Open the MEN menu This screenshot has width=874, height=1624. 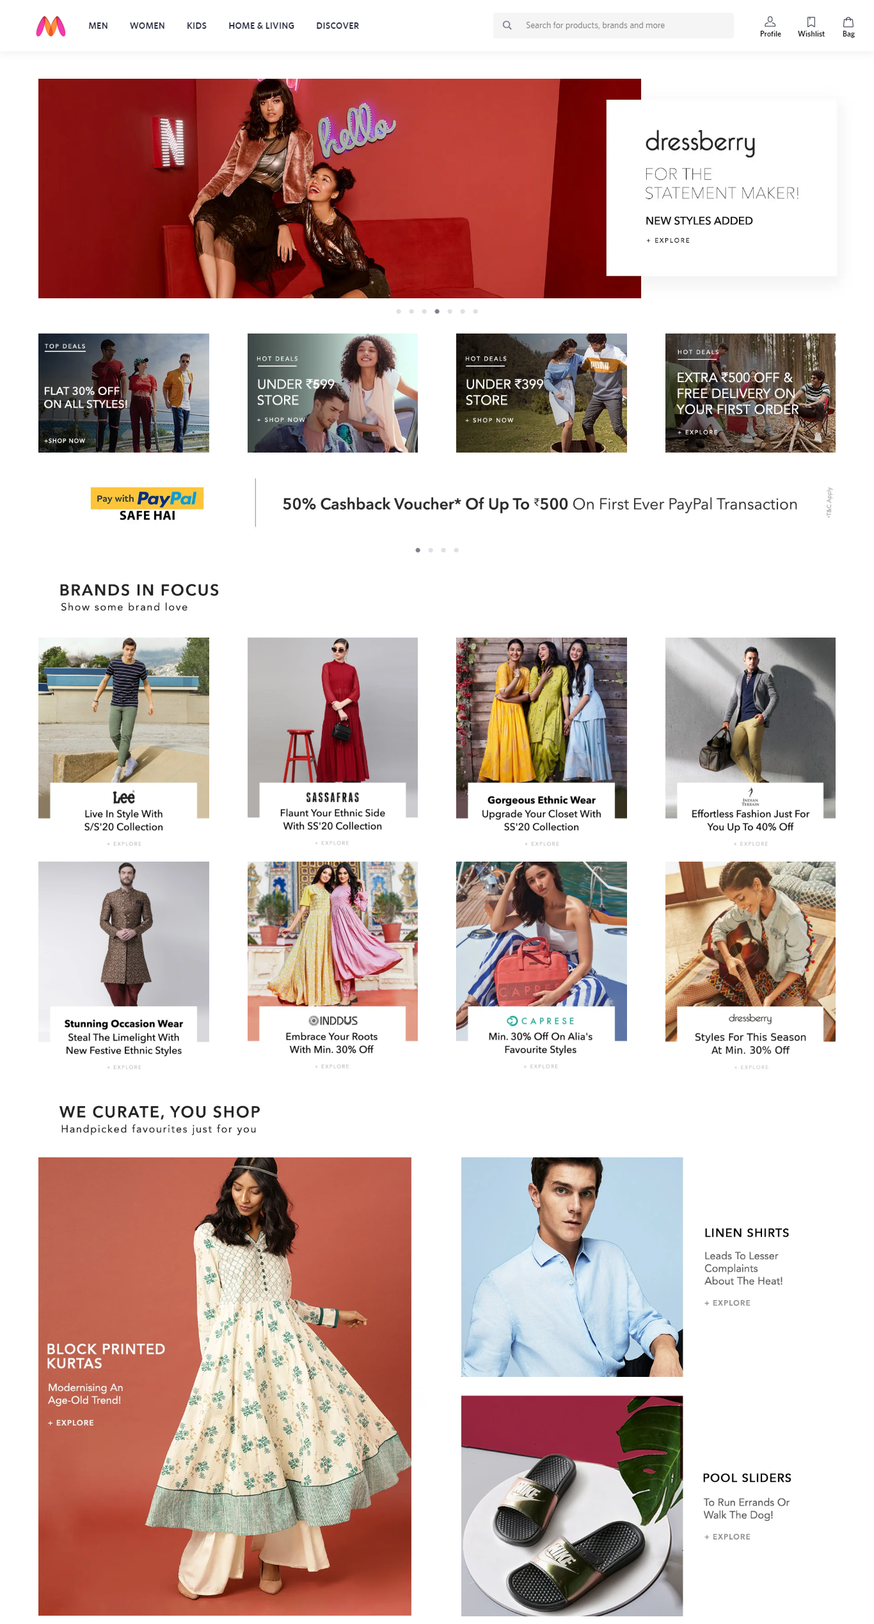pyautogui.click(x=98, y=26)
